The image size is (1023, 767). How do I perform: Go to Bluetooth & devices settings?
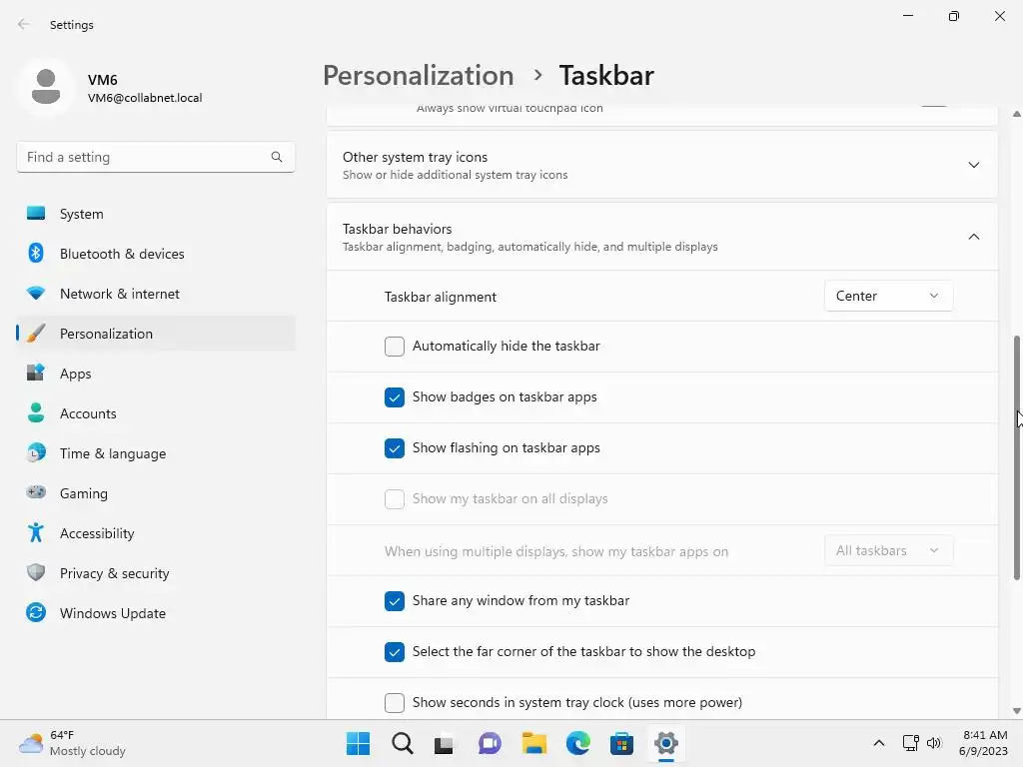(x=122, y=254)
